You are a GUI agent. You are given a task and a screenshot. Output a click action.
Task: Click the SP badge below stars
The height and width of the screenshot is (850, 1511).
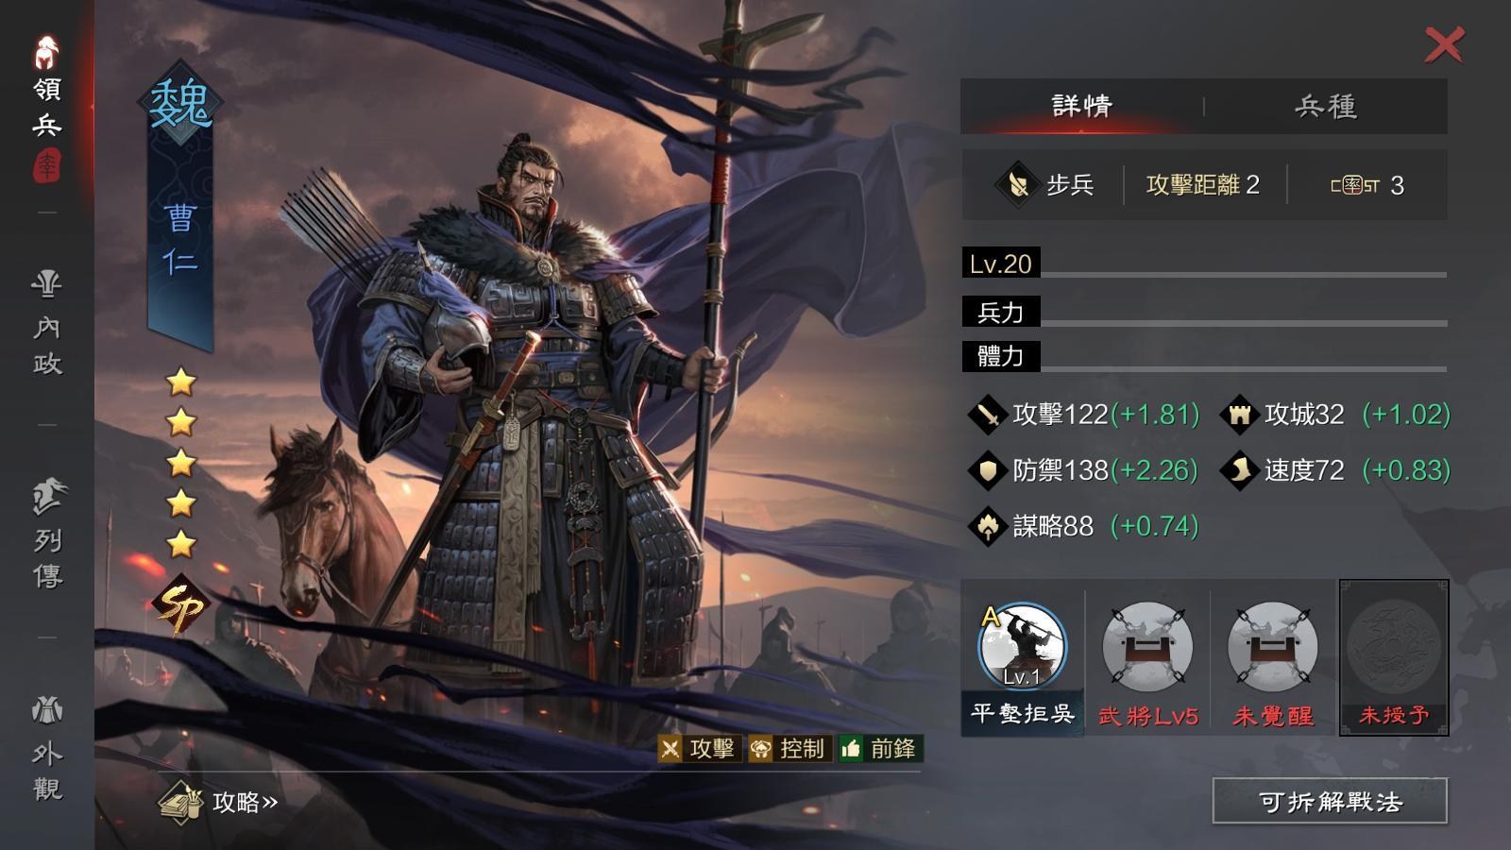click(179, 605)
